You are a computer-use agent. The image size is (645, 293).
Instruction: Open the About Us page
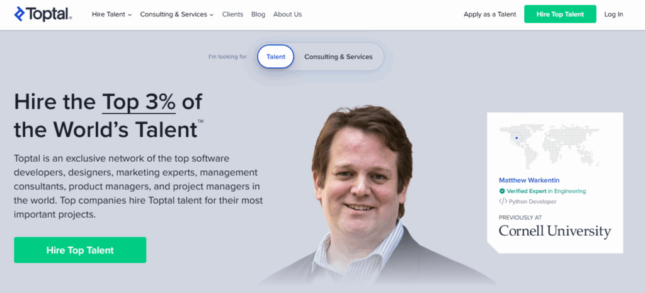click(287, 14)
